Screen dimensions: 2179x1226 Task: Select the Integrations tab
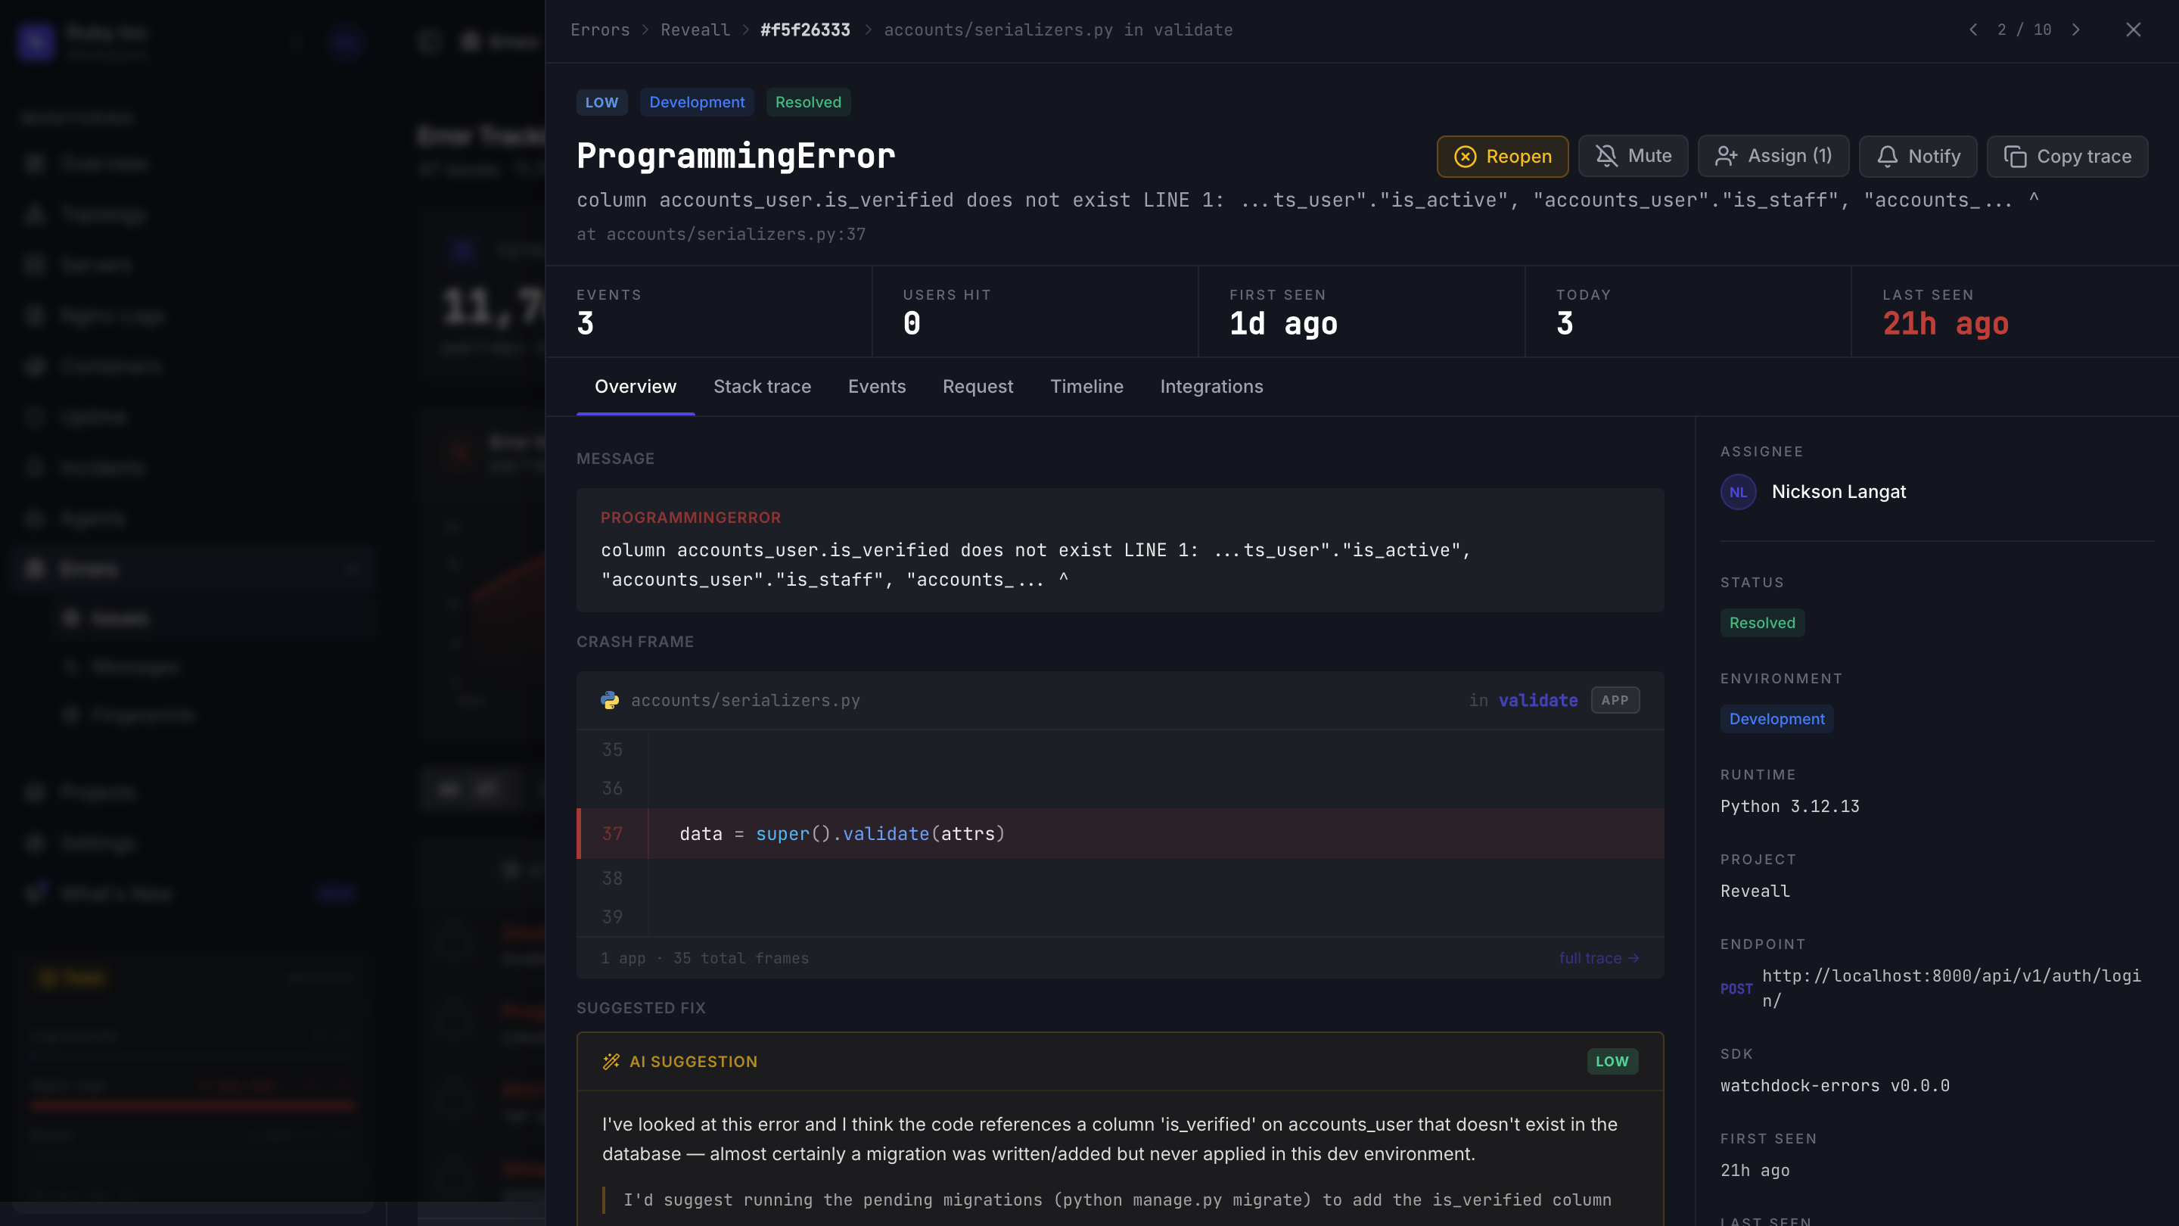click(x=1211, y=387)
